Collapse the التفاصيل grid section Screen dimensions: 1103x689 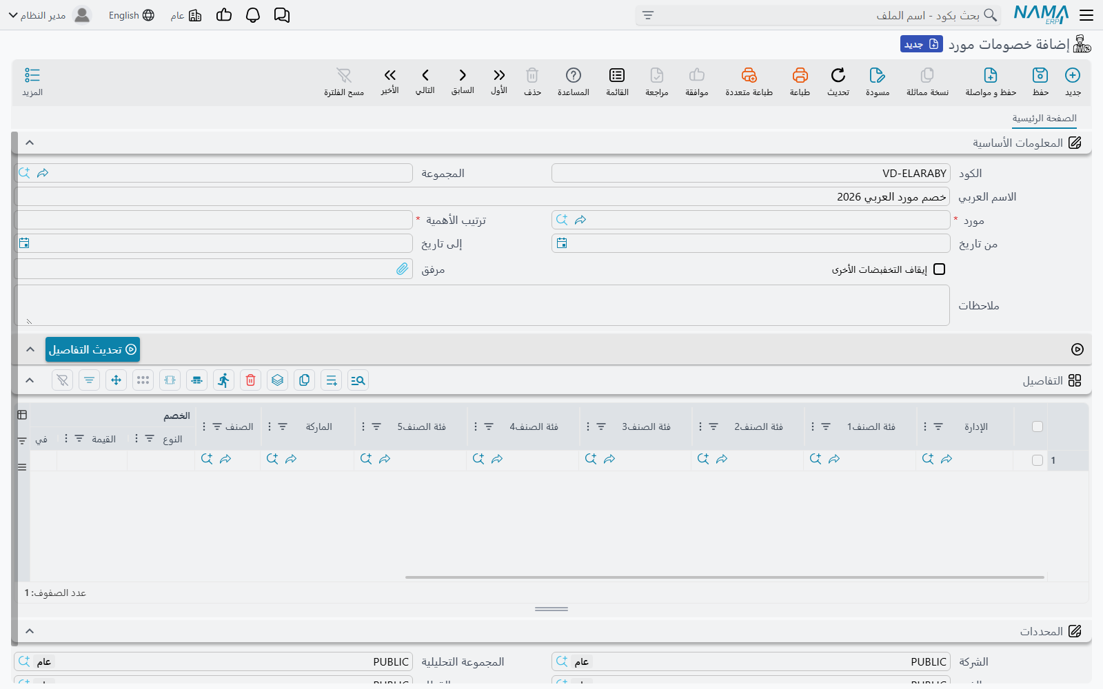pyautogui.click(x=30, y=380)
